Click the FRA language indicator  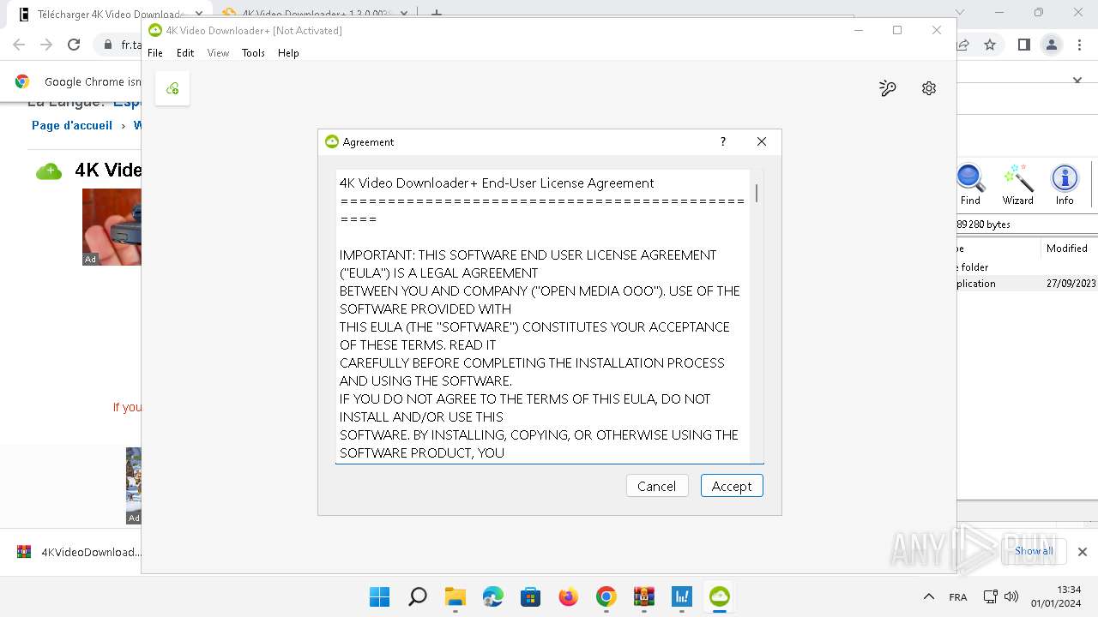pyautogui.click(x=958, y=596)
